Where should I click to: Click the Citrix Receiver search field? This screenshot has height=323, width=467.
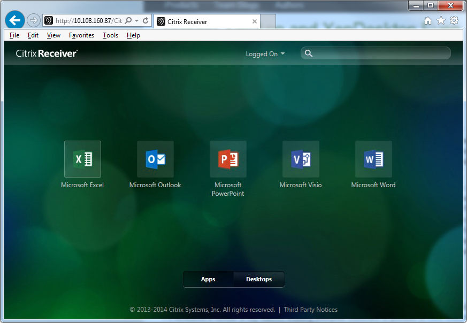(x=380, y=53)
